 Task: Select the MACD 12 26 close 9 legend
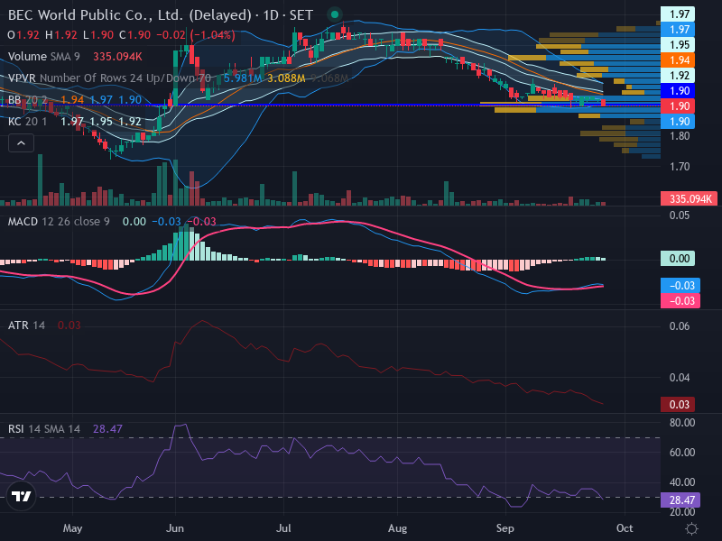(x=59, y=222)
